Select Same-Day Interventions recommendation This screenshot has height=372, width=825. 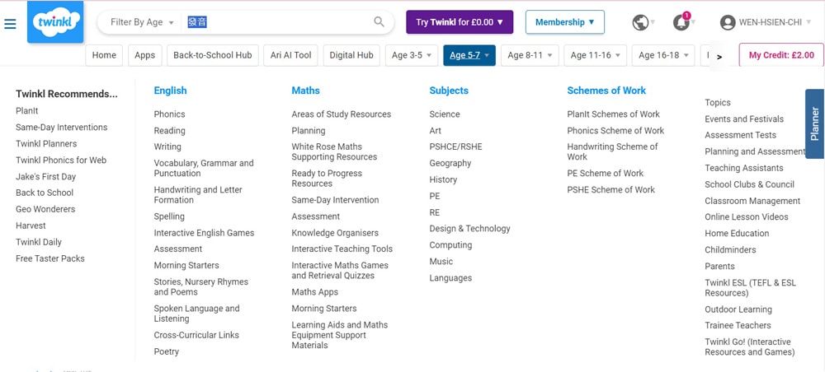(x=62, y=127)
